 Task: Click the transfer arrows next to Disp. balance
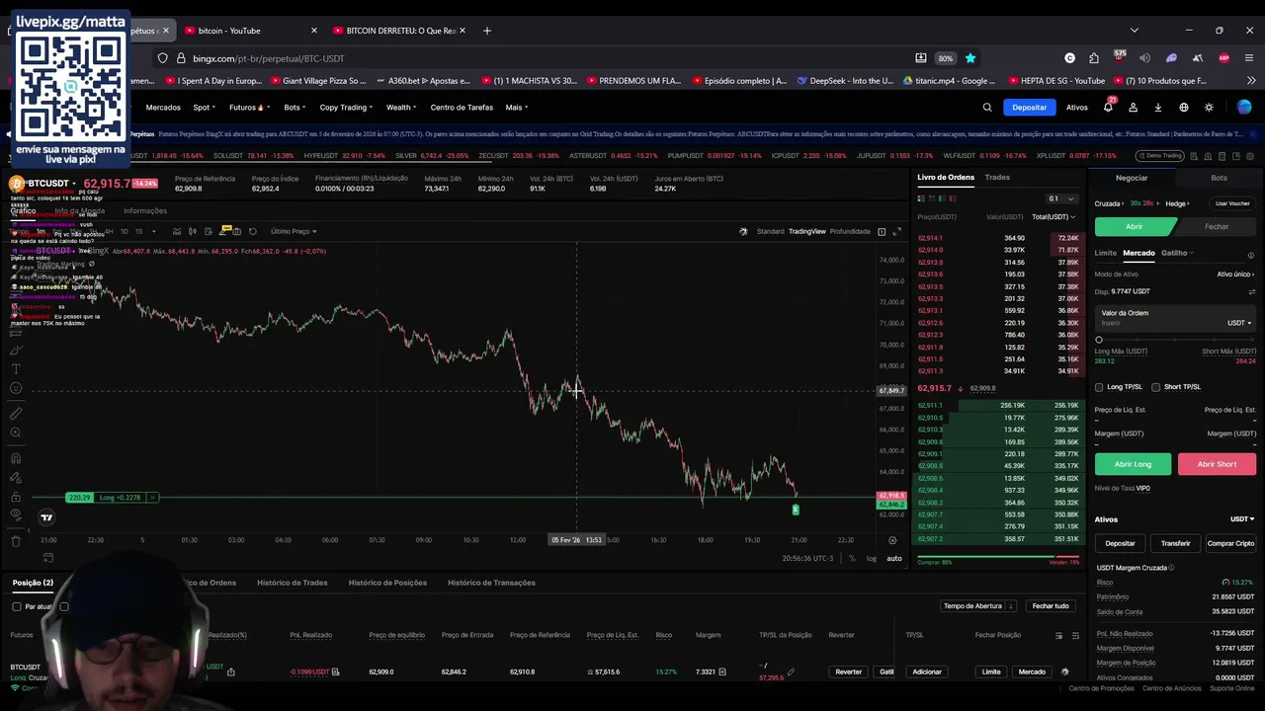[x=1252, y=292]
